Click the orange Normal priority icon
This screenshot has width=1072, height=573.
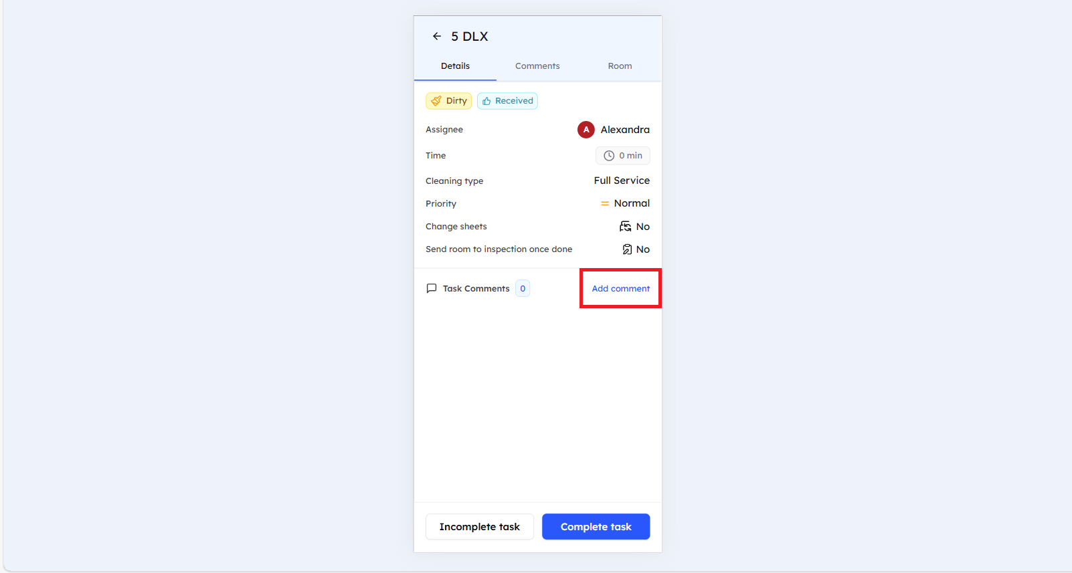[605, 203]
